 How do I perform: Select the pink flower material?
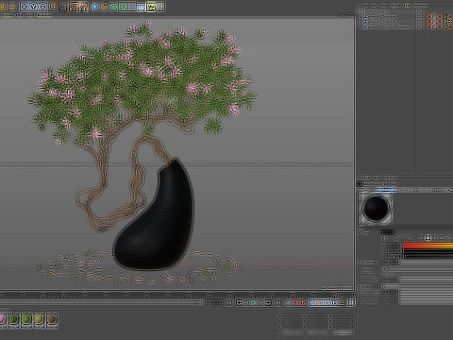pyautogui.click(x=2, y=319)
